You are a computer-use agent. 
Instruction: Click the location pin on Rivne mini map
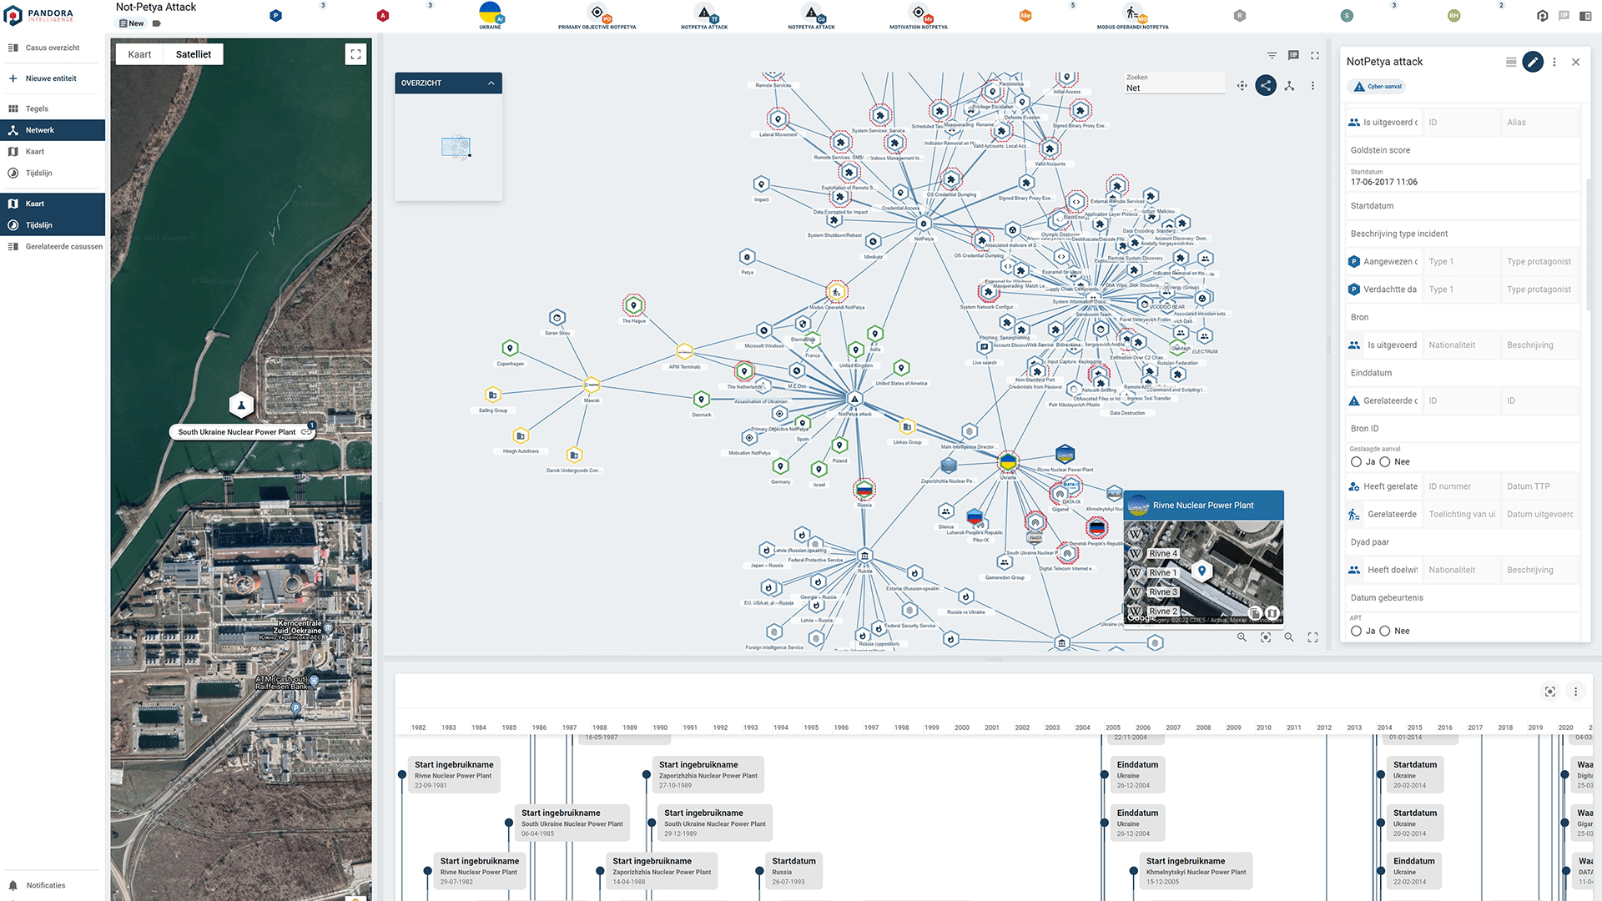point(1201,571)
